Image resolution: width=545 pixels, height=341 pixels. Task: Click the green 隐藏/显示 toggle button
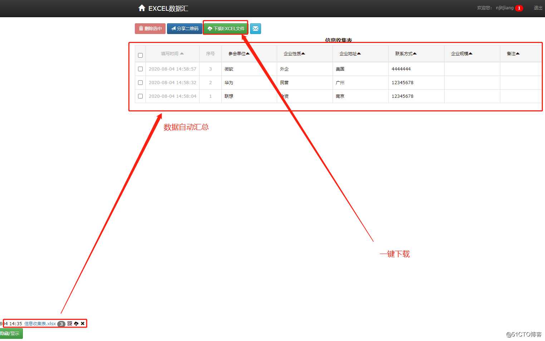11,333
